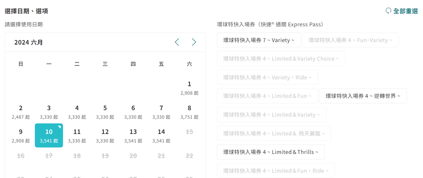Click Express Pass 4 Limited＆Variety option
Viewport: 423px width, 178px height.
point(272,115)
